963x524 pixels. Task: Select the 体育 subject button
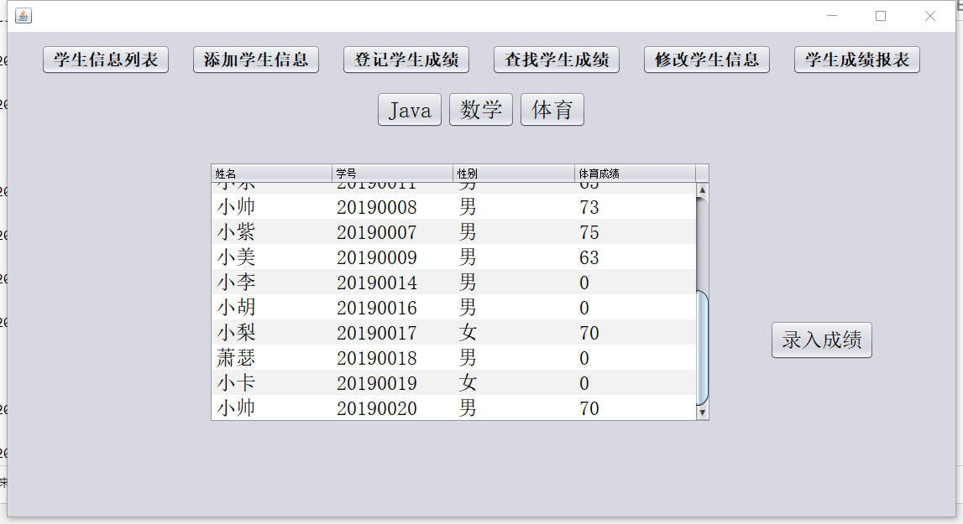552,110
